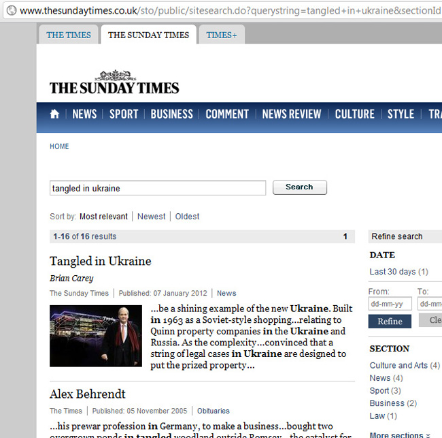Open the Alex Behrendt article
Image resolution: width=442 pixels, height=438 pixels.
(x=88, y=394)
